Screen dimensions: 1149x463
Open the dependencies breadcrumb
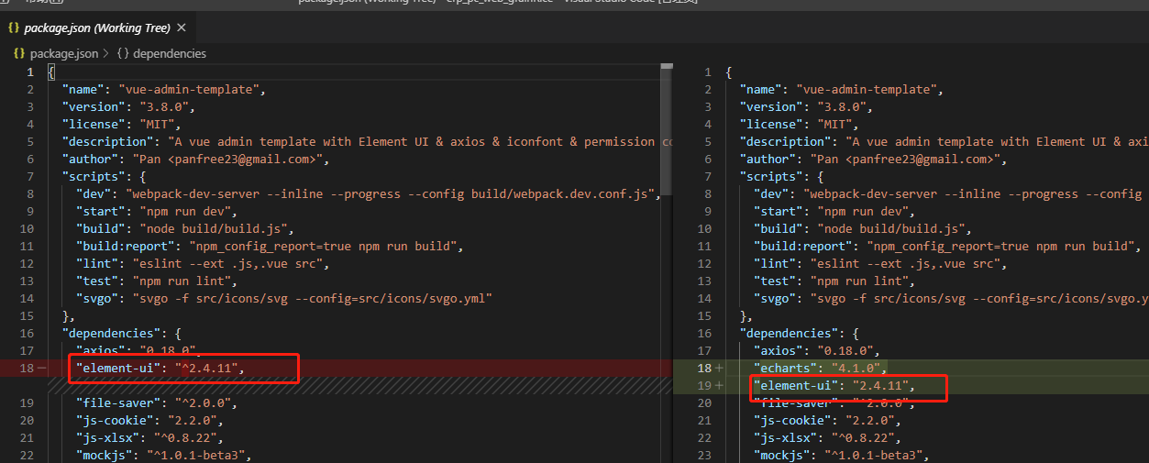[x=170, y=54]
